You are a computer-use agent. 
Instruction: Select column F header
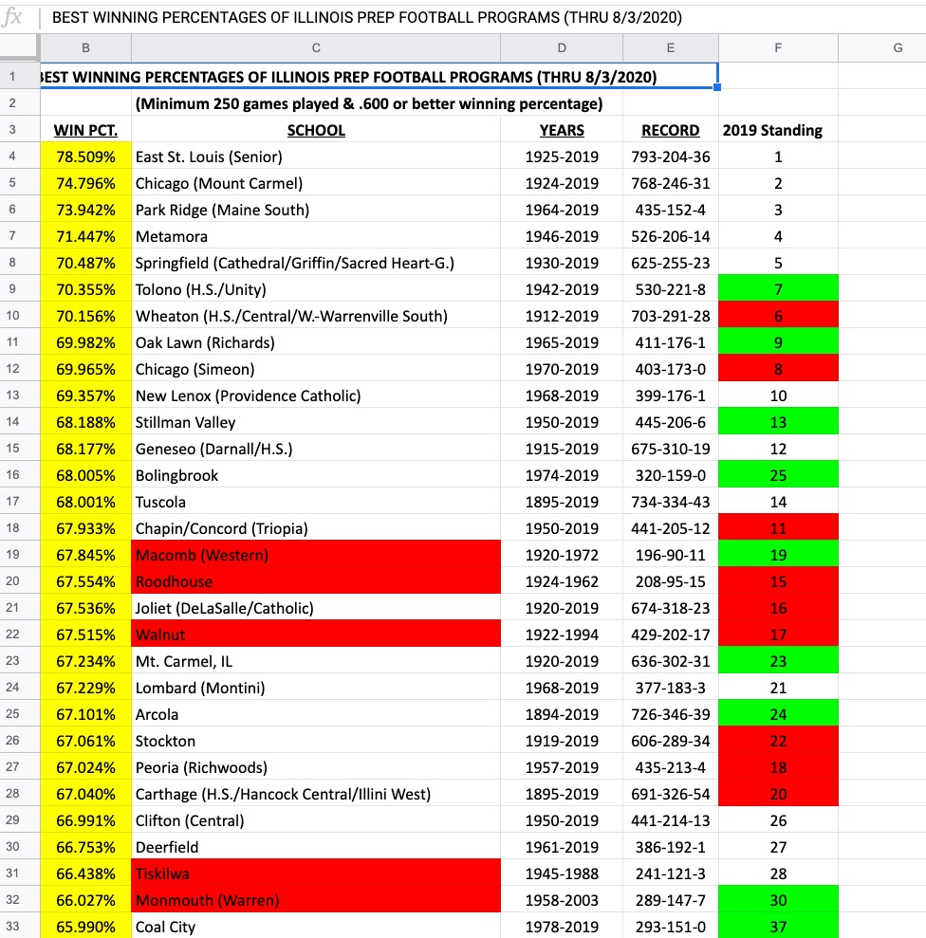778,47
